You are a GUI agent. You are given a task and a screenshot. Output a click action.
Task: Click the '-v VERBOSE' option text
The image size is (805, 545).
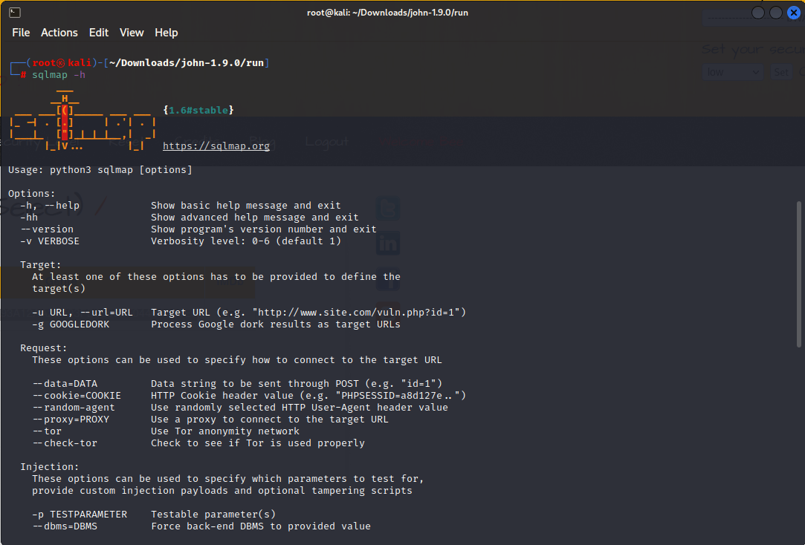point(50,241)
